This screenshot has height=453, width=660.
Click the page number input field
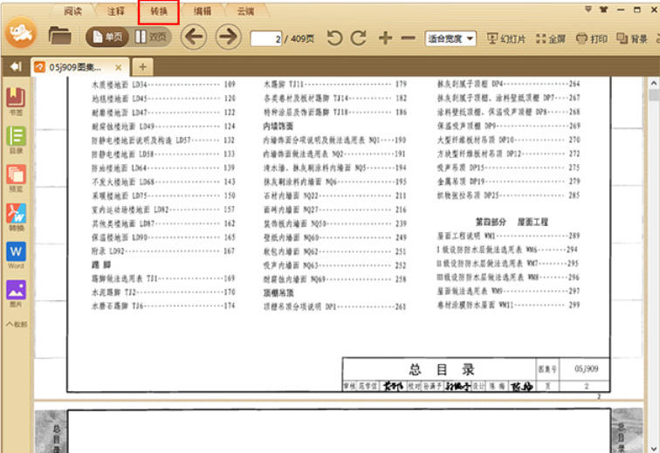[265, 38]
